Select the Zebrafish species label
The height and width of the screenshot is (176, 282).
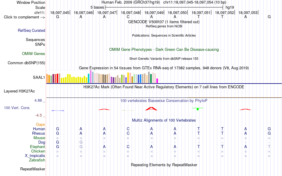point(37,160)
